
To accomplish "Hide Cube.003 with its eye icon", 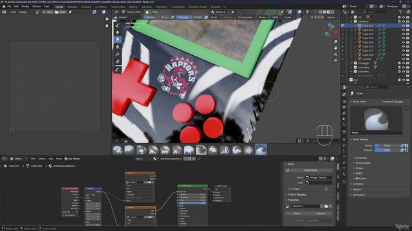I will 404,34.
